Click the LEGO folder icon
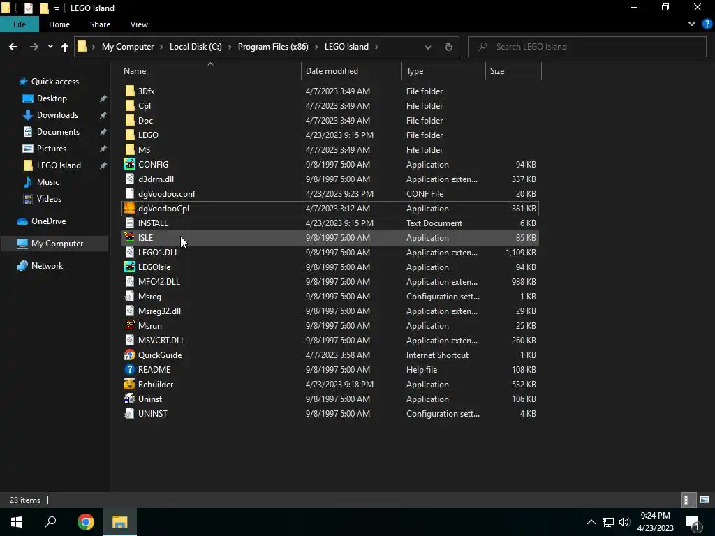 (130, 135)
